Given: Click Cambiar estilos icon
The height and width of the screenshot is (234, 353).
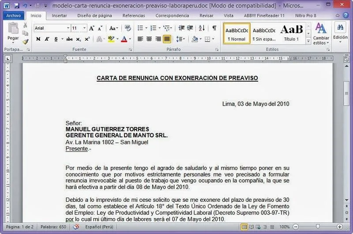Looking at the screenshot, I should point(321,28).
